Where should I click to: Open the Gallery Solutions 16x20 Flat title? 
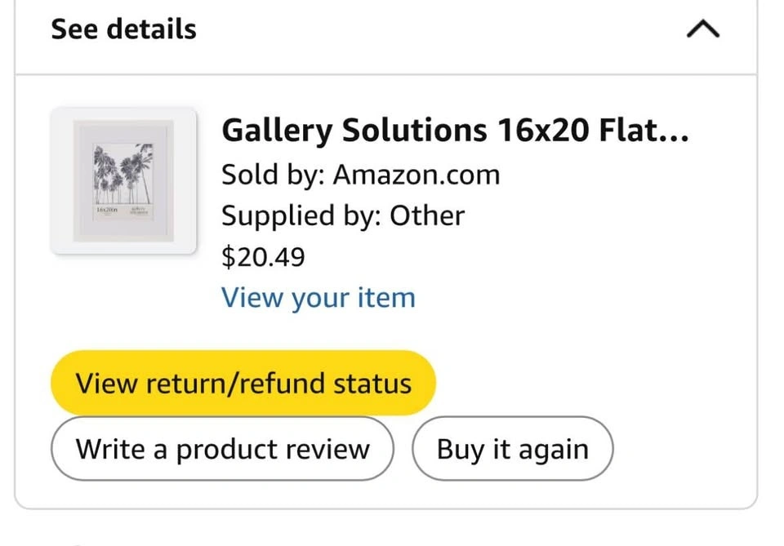pos(455,130)
